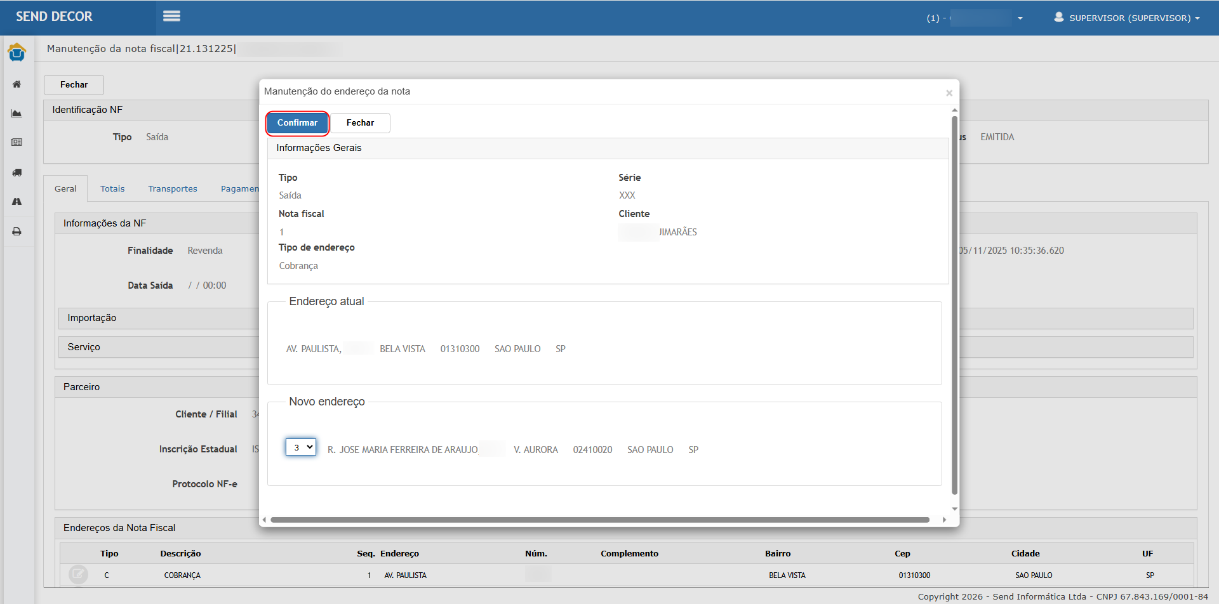Open the home icon in sidebar
1219x604 pixels.
tap(17, 84)
